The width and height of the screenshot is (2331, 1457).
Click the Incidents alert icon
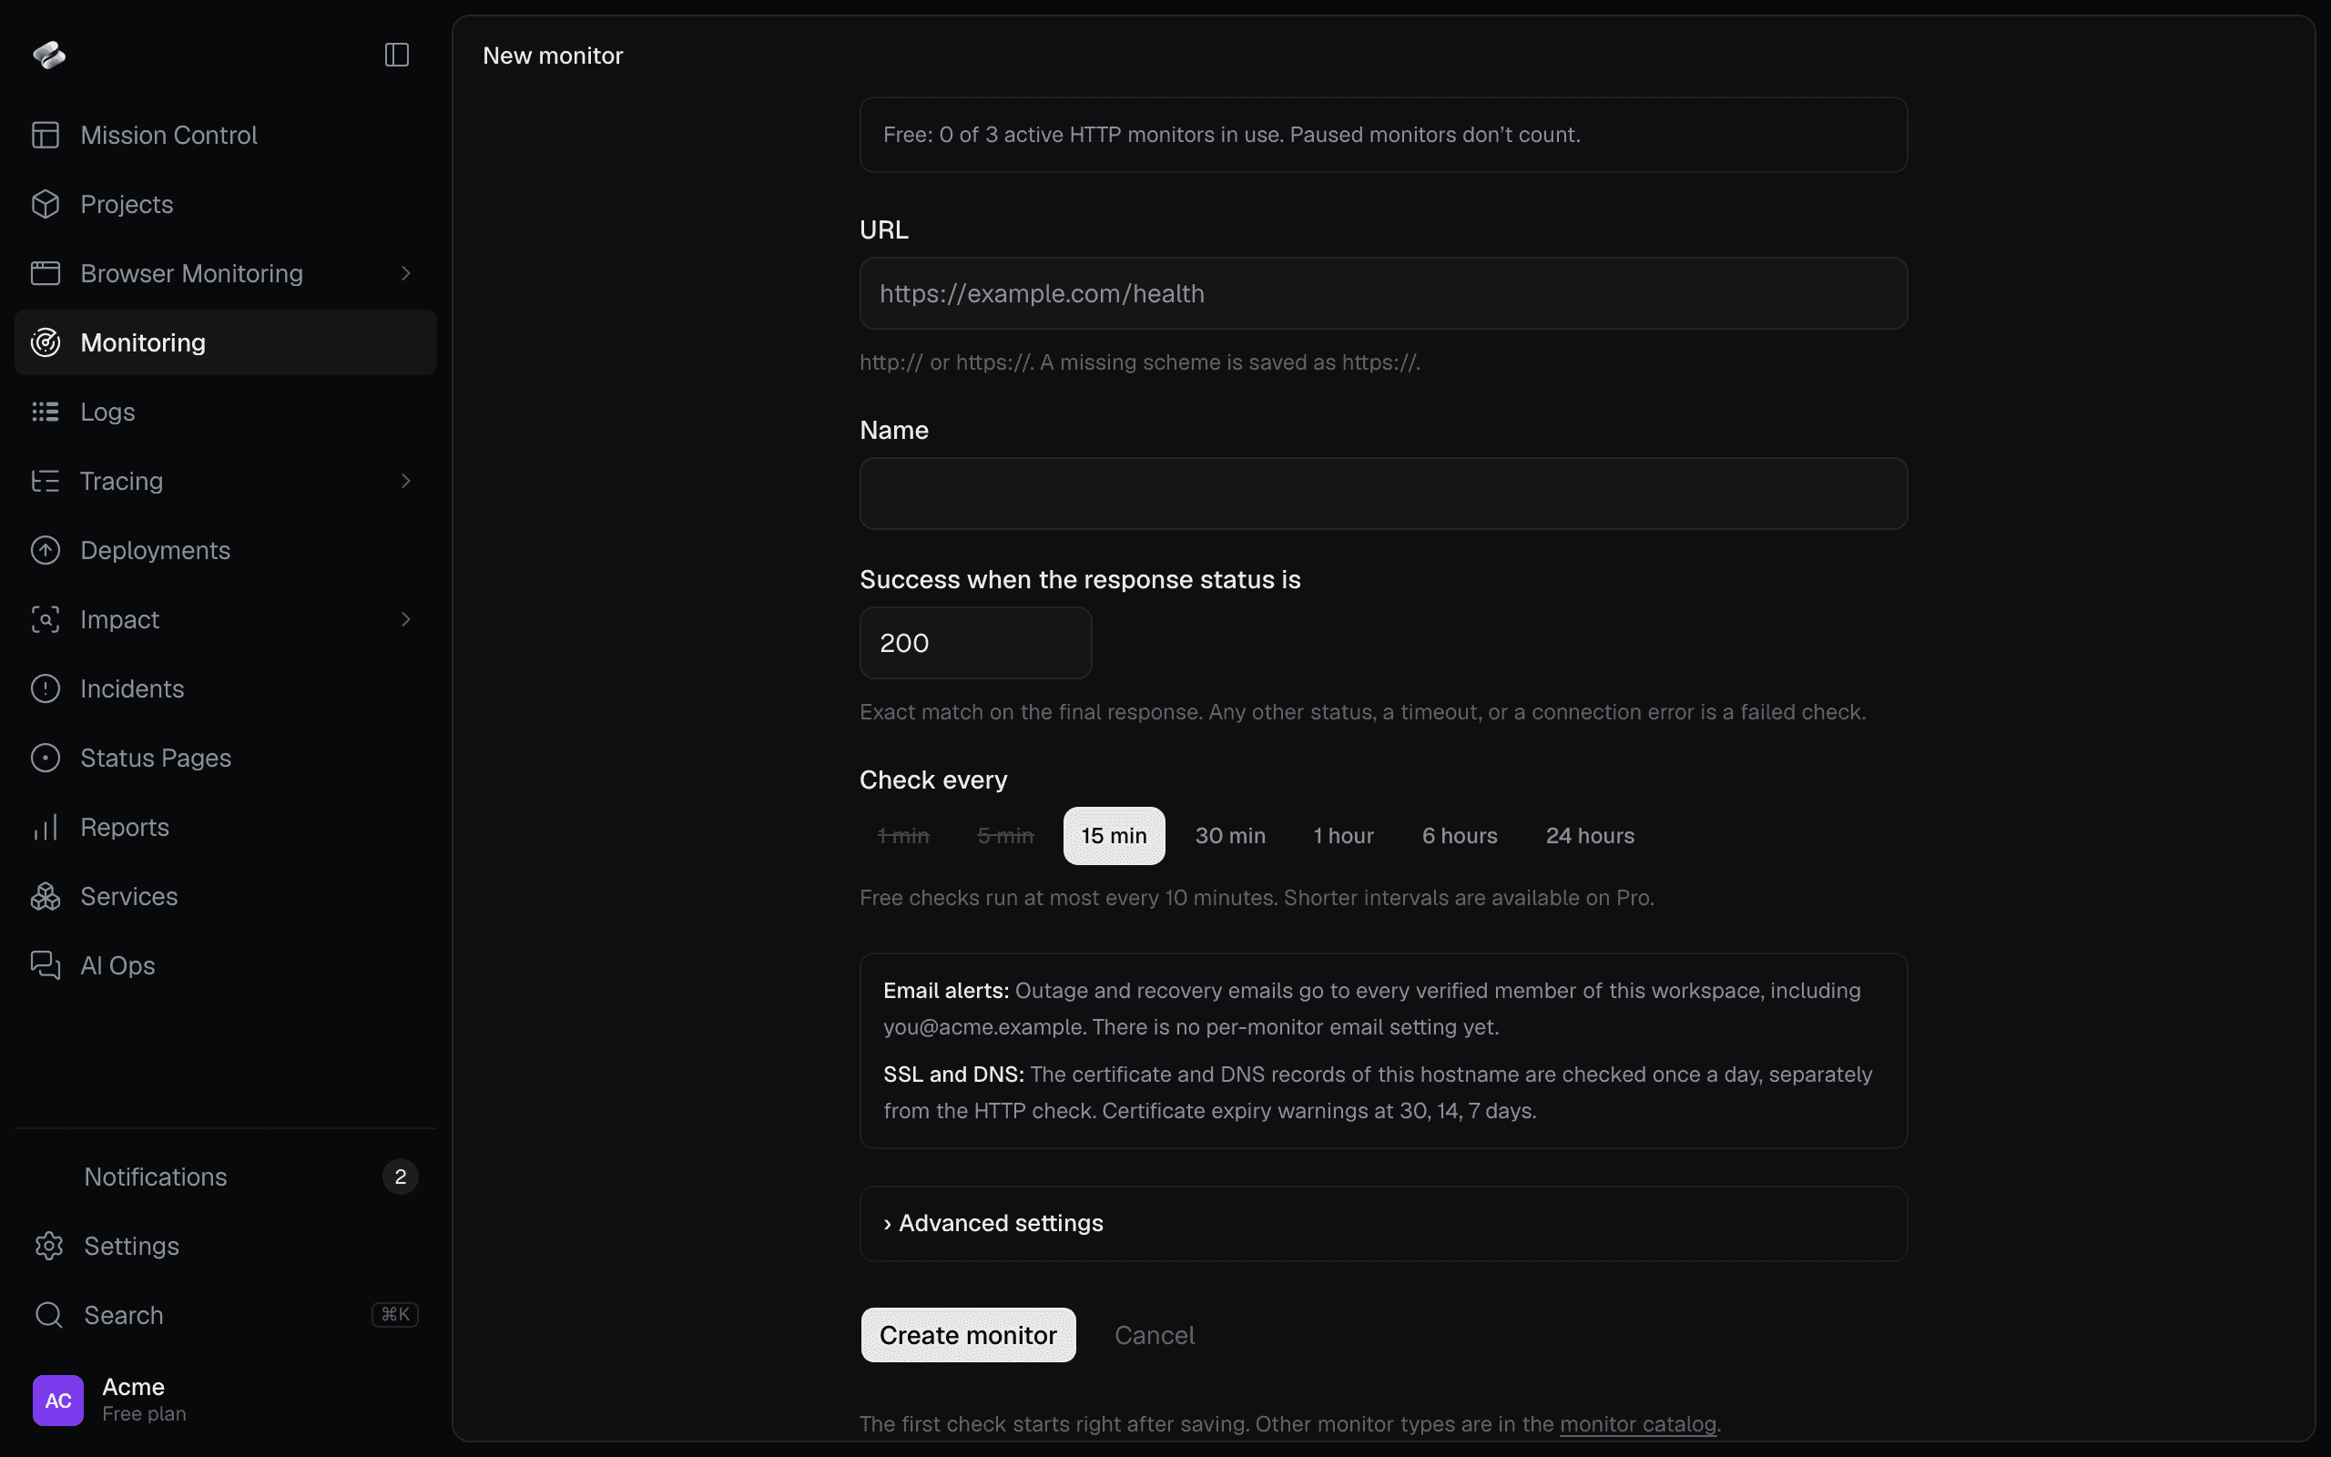pyautogui.click(x=46, y=689)
